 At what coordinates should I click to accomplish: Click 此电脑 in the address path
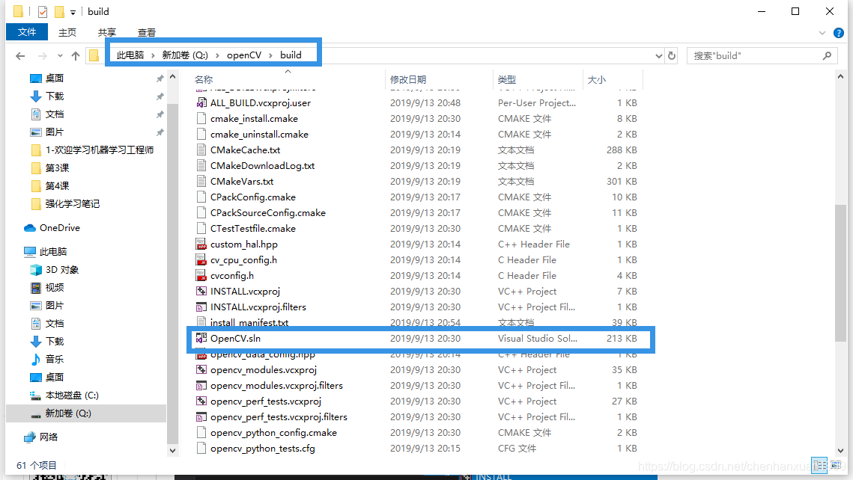coord(130,55)
